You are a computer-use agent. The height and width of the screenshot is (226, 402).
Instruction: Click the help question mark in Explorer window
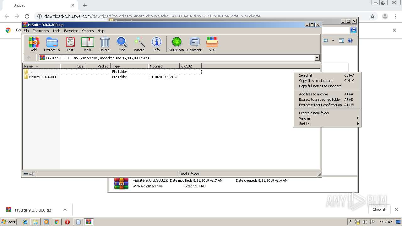[x=350, y=40]
